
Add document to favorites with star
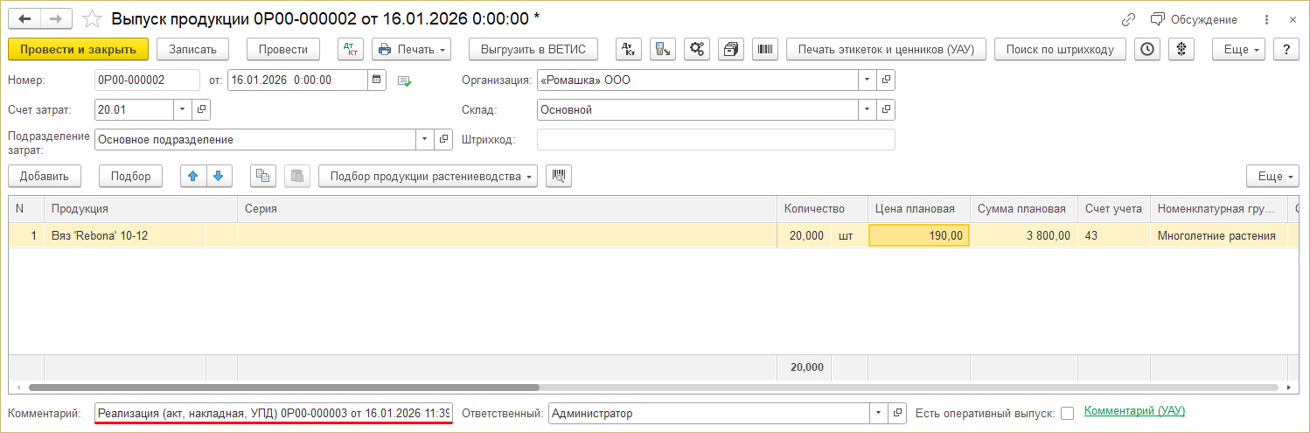tap(92, 18)
